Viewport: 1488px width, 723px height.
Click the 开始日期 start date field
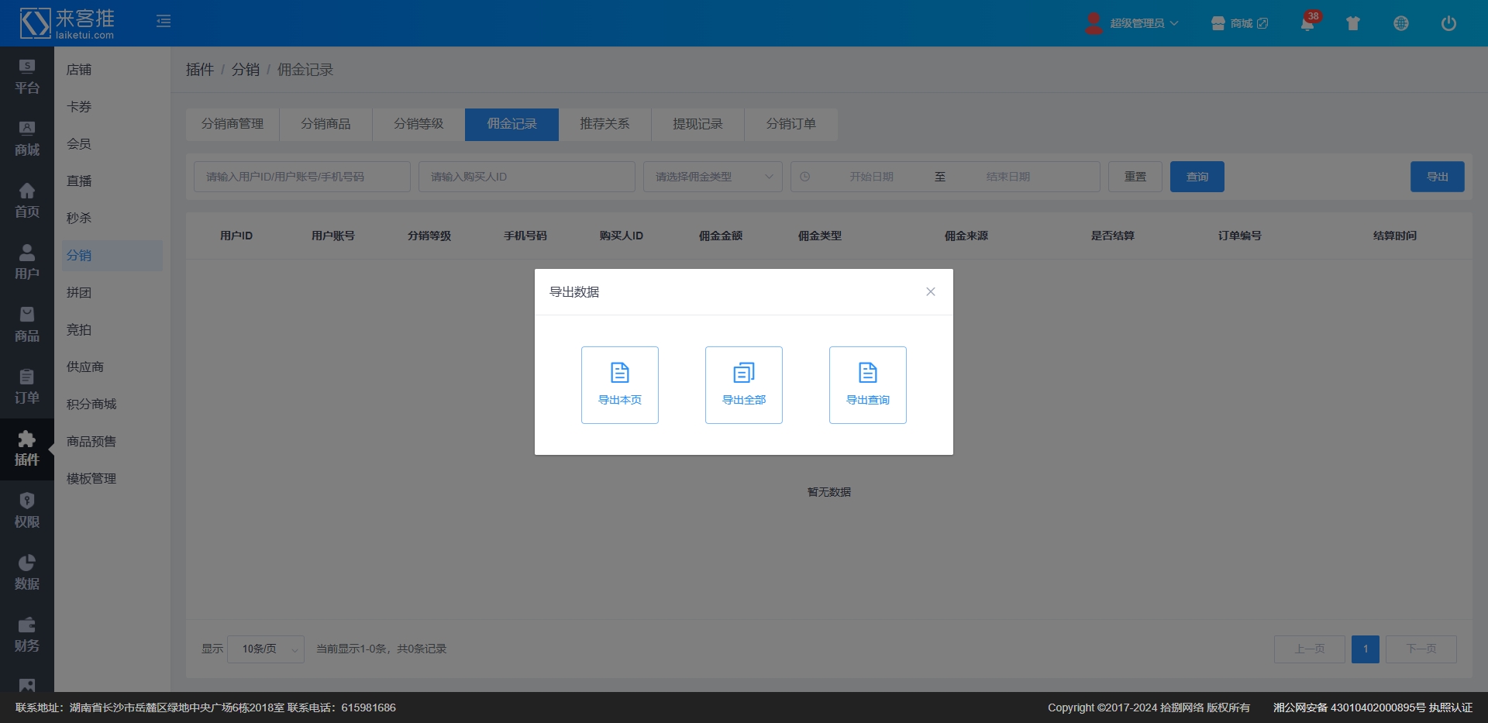coord(871,177)
